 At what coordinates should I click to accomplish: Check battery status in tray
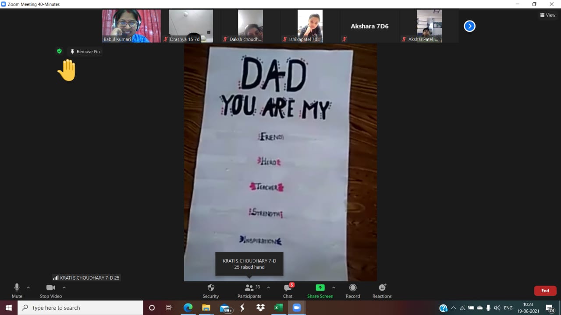coord(471,308)
